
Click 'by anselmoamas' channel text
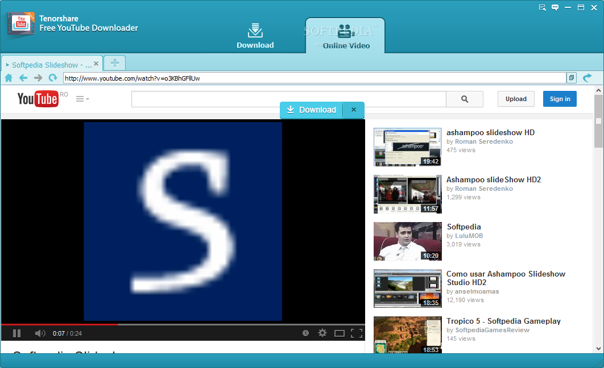(473, 291)
